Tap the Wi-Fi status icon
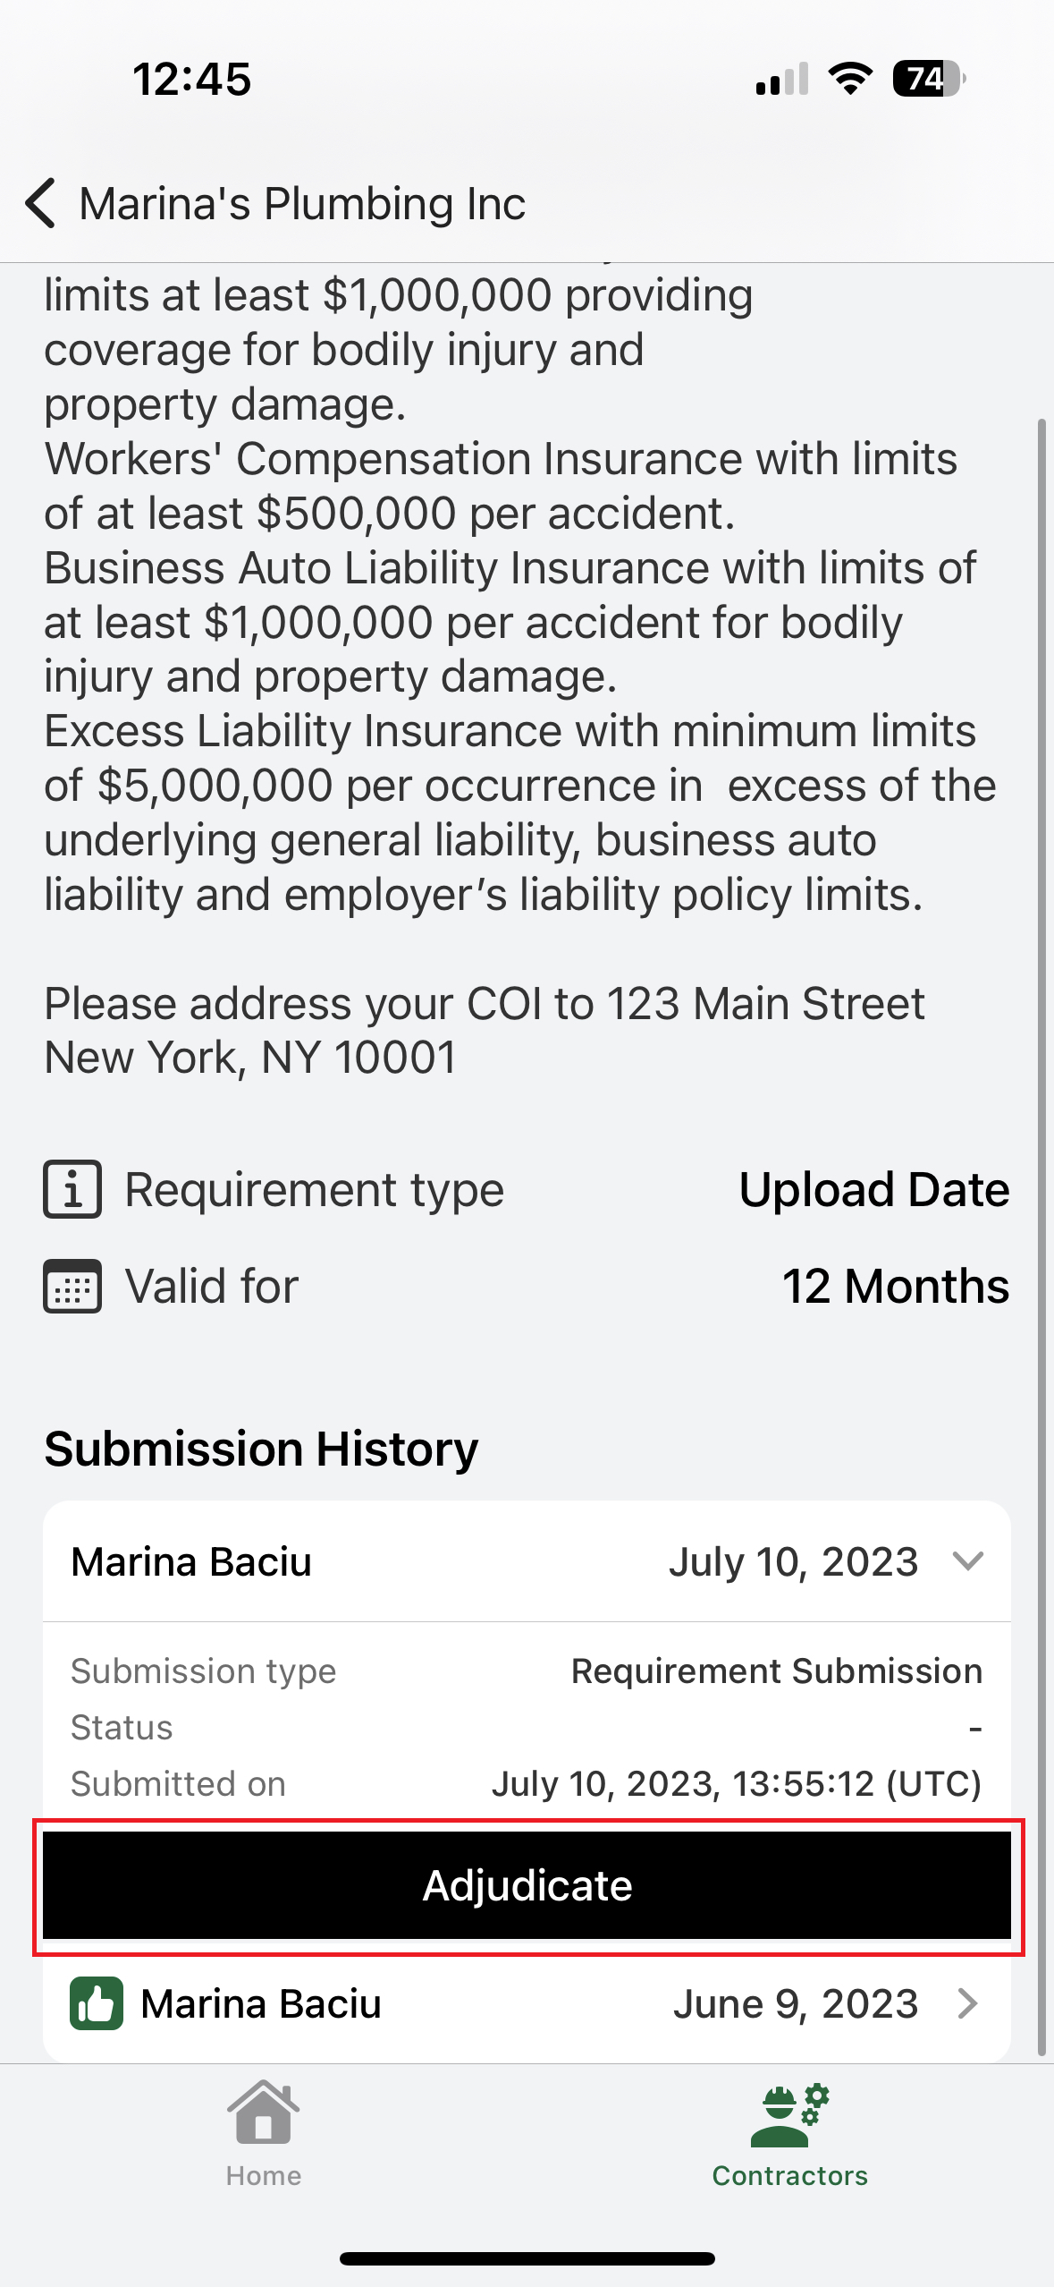 (x=850, y=79)
